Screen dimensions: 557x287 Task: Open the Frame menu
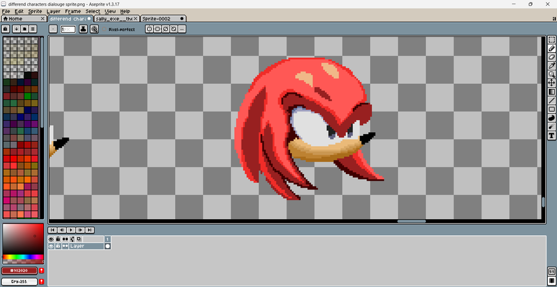pos(73,11)
